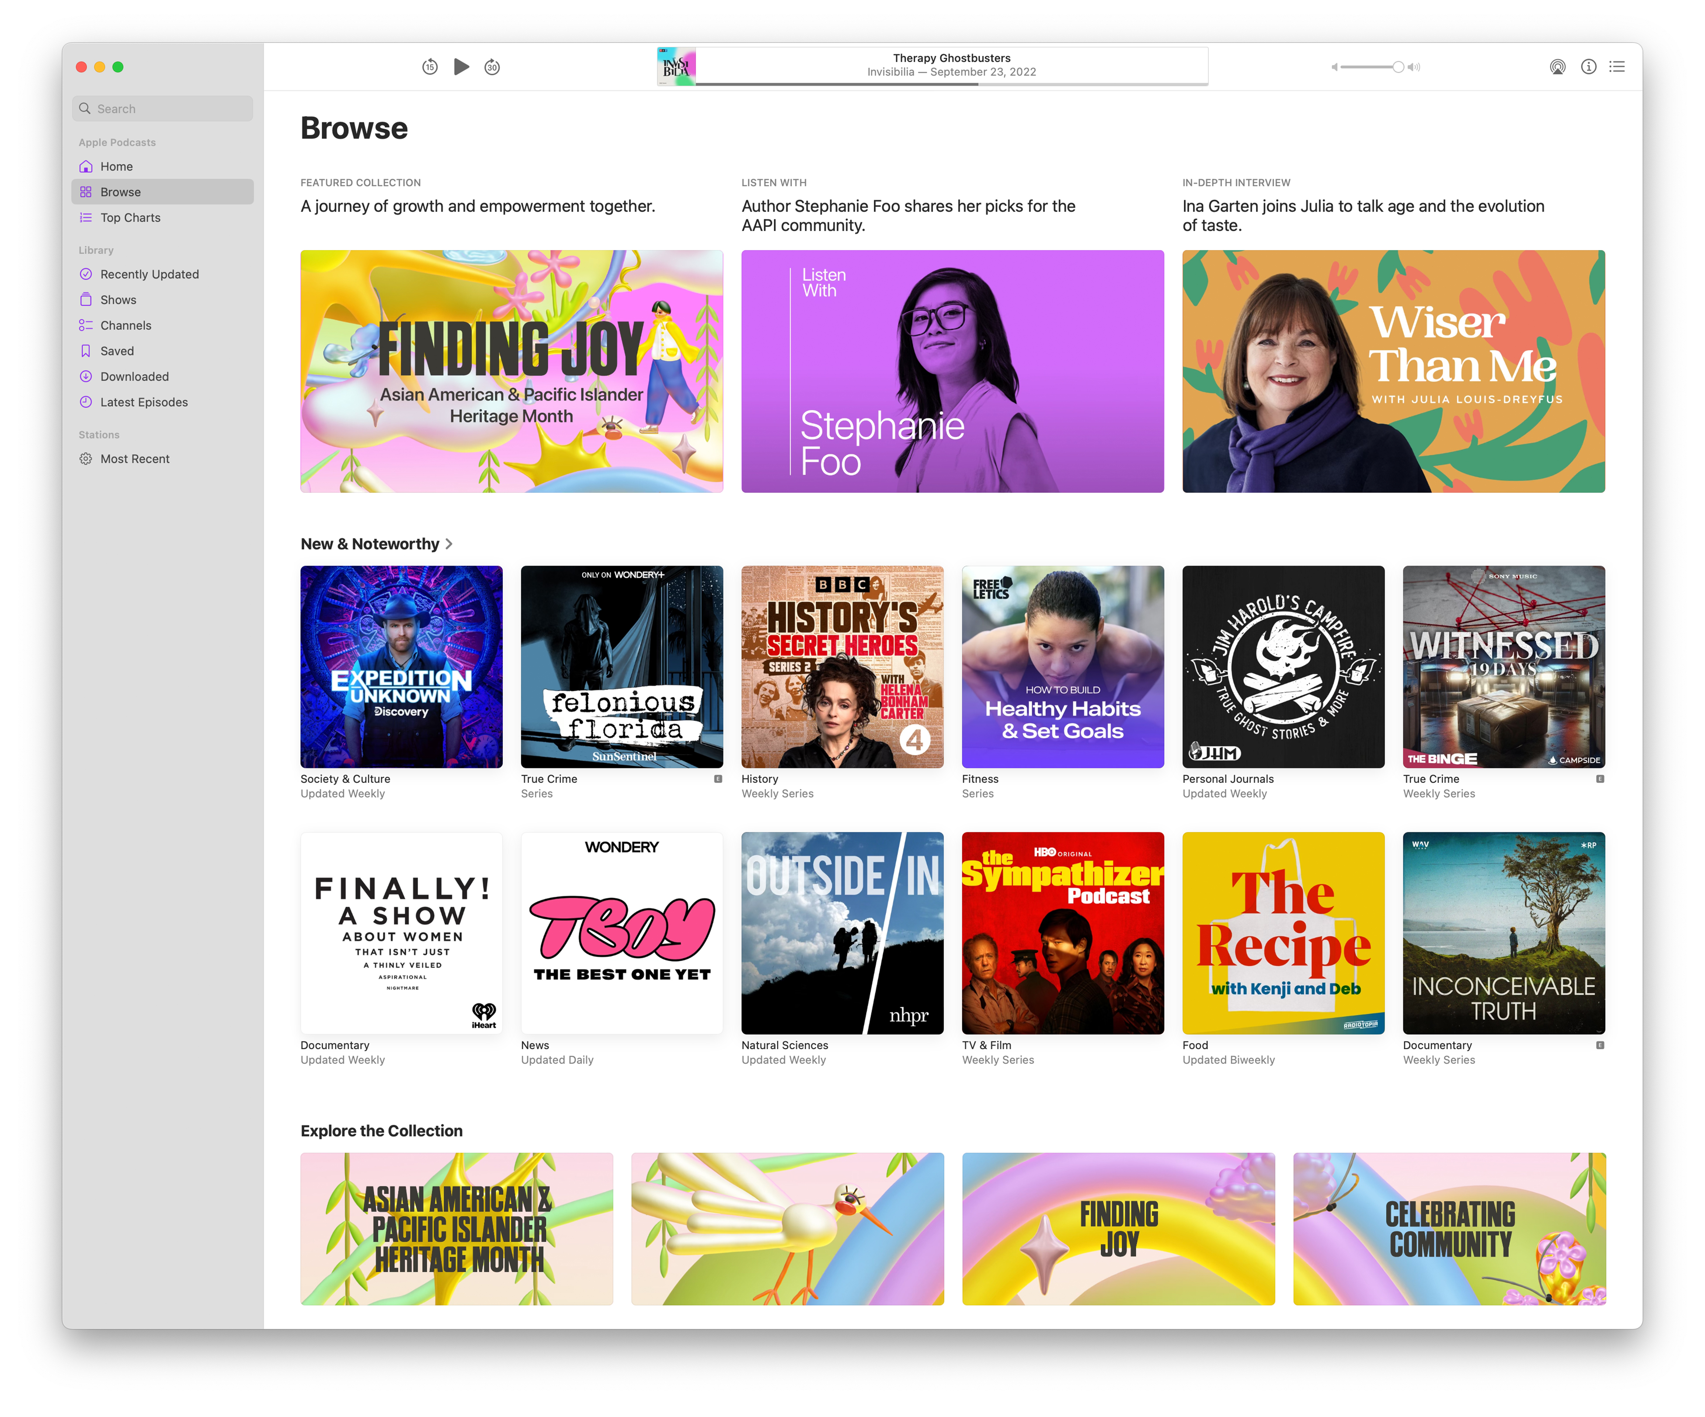Image resolution: width=1705 pixels, height=1417 pixels.
Task: Open the Home sidebar item
Action: pos(116,167)
